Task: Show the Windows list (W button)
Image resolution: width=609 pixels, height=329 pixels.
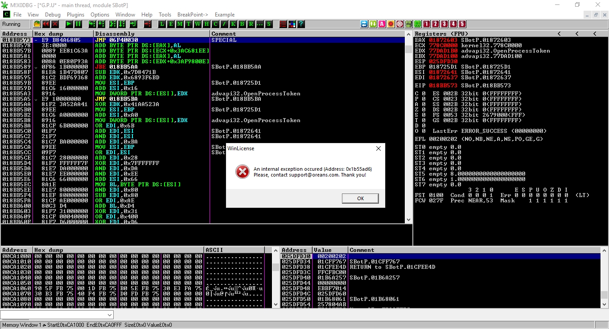Action: coord(198,24)
